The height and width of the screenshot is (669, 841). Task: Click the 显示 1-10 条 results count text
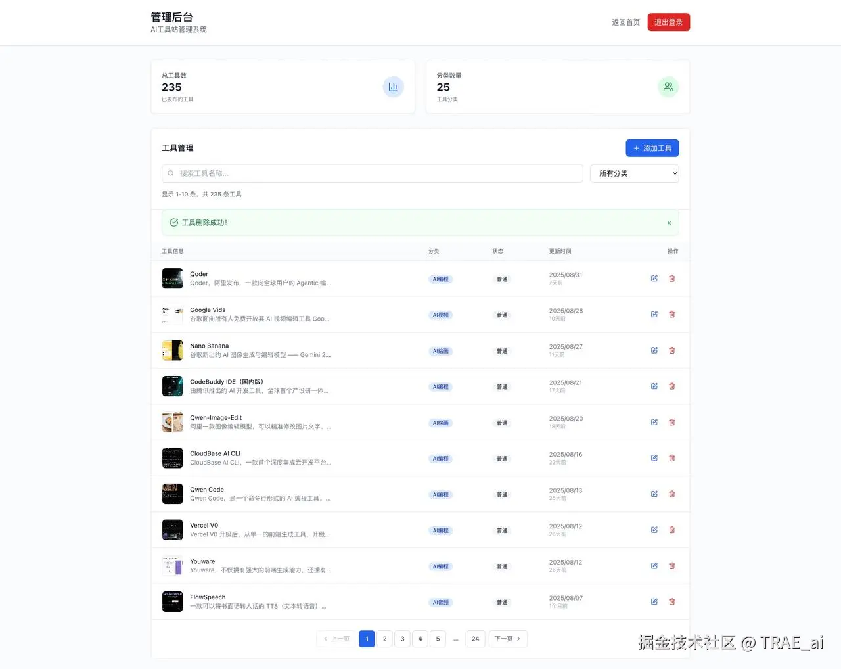[202, 195]
